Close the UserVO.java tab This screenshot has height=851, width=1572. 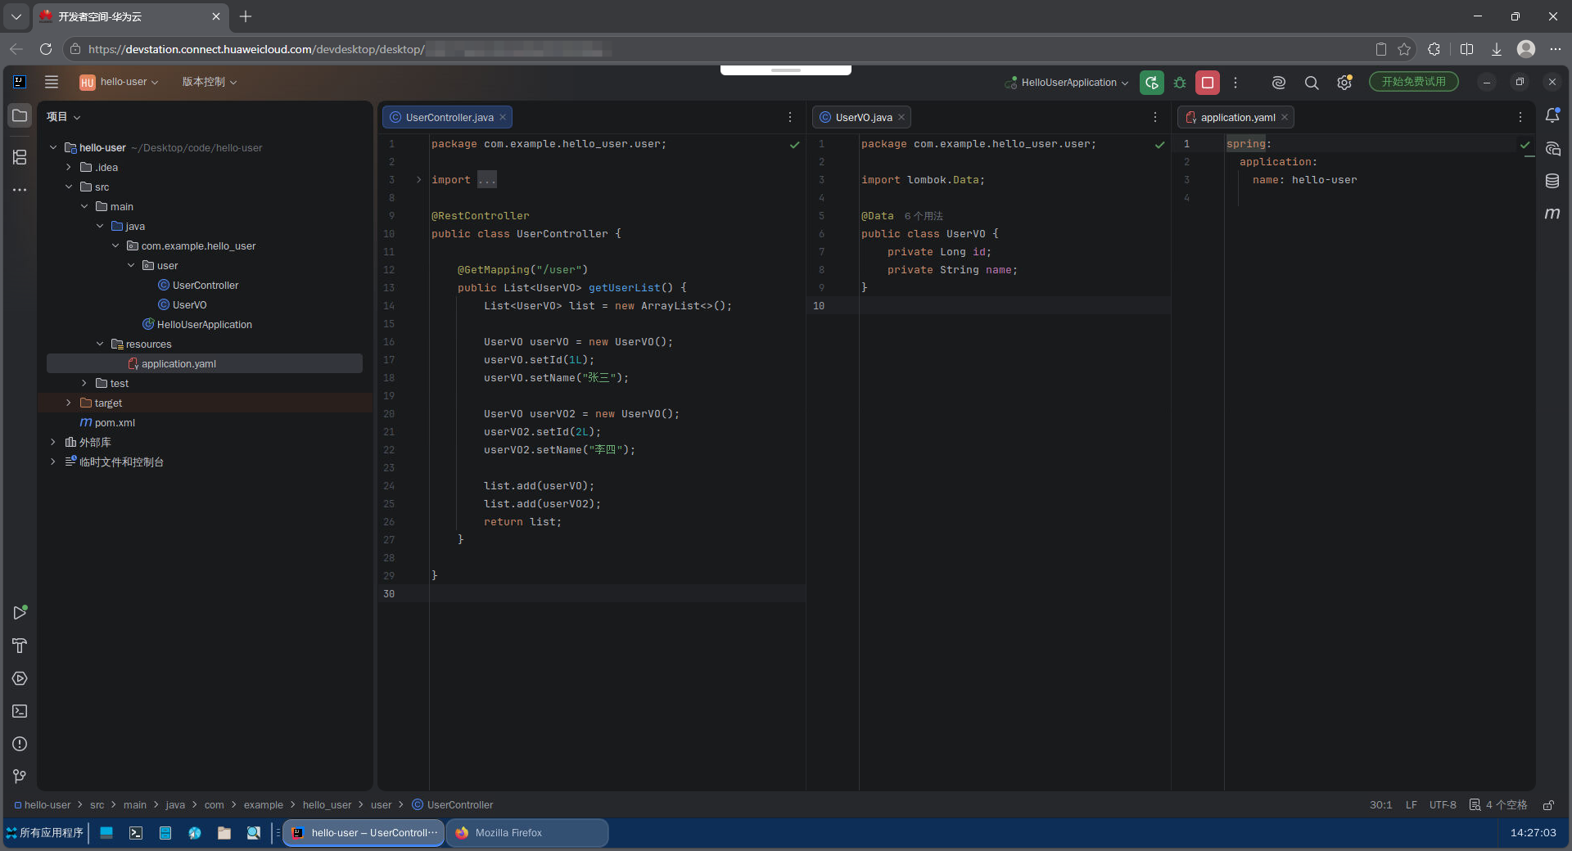[x=901, y=118]
